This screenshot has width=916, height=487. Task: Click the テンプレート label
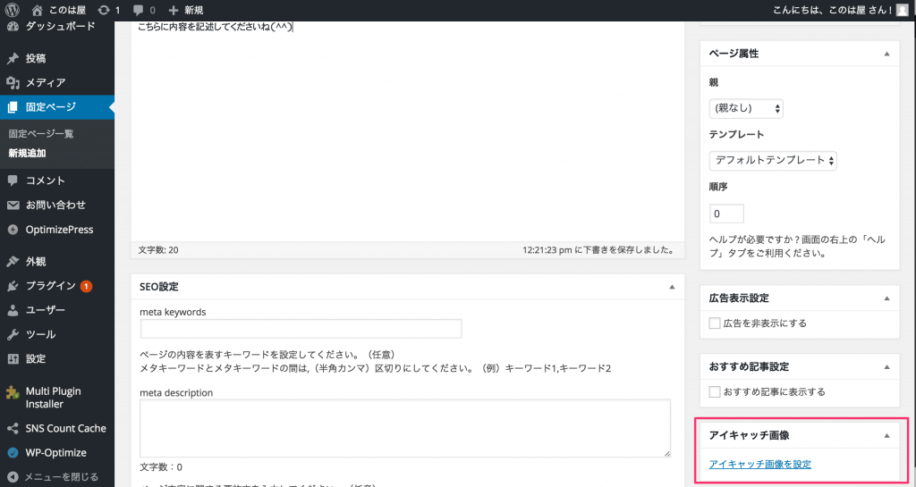(737, 135)
